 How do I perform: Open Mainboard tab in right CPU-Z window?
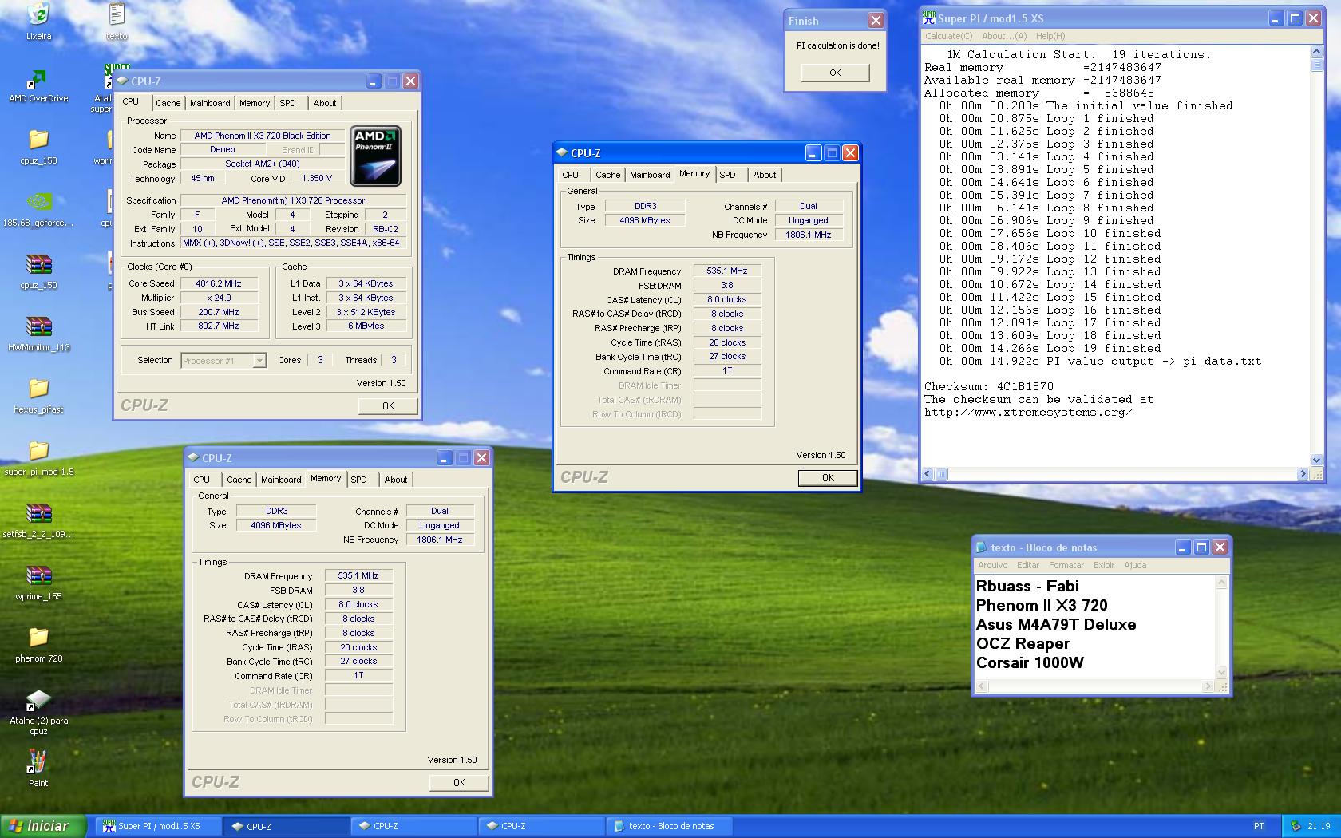(x=650, y=175)
